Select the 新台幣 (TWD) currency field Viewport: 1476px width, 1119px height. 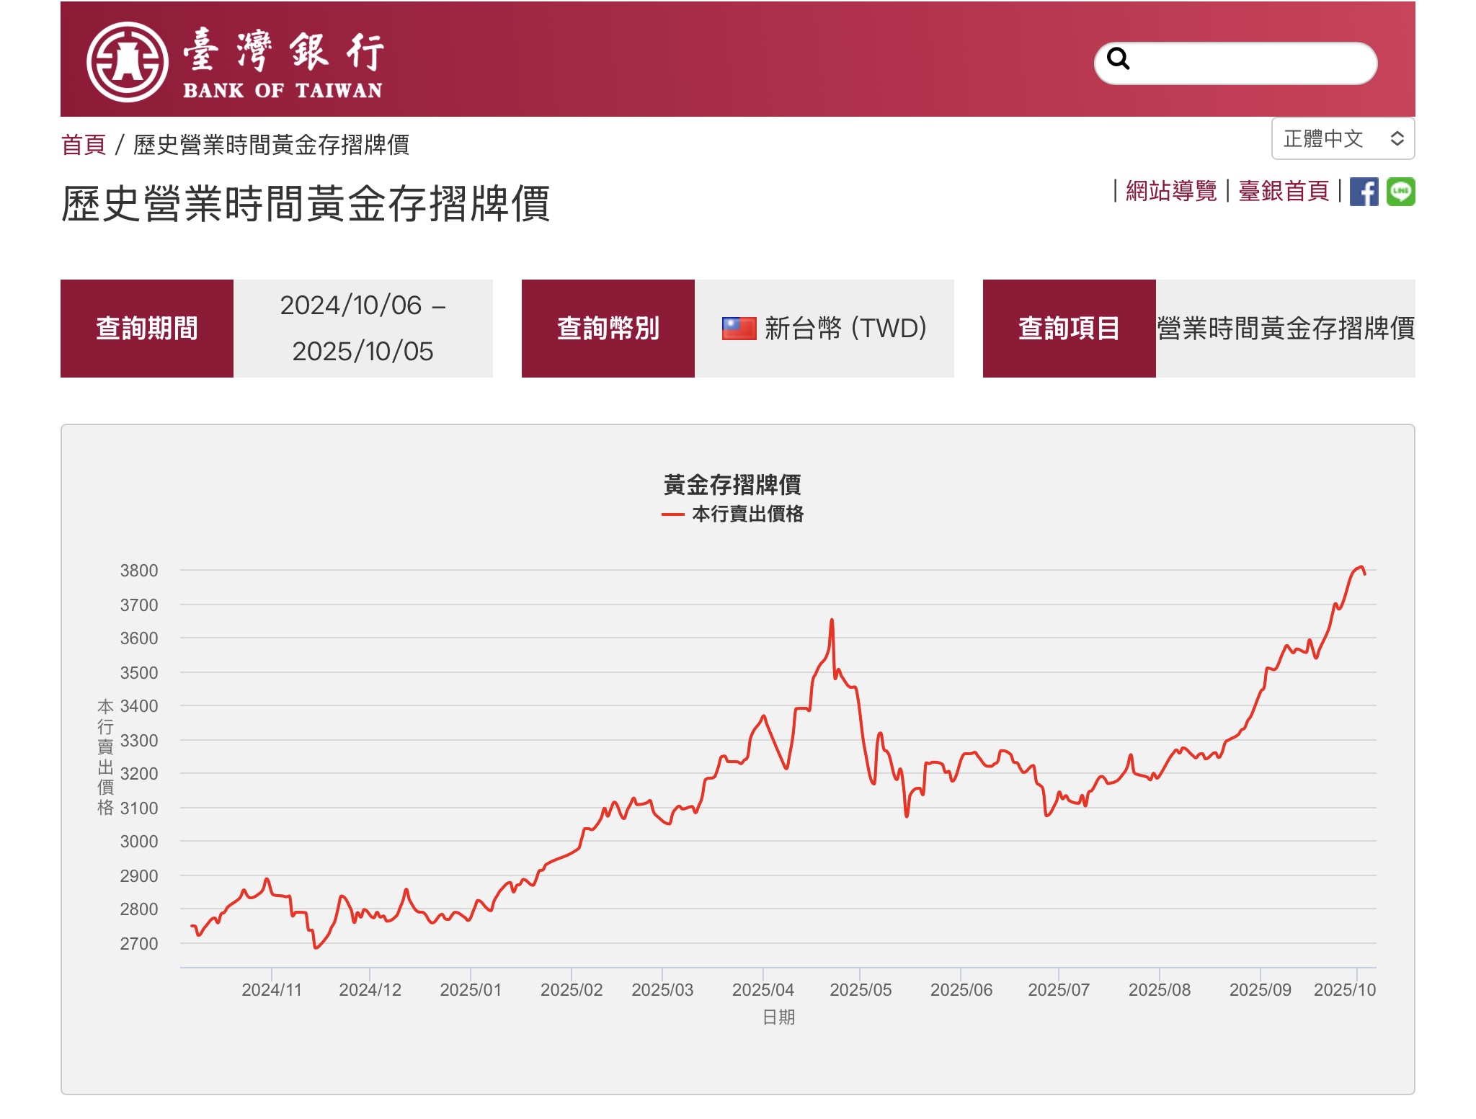click(x=845, y=329)
